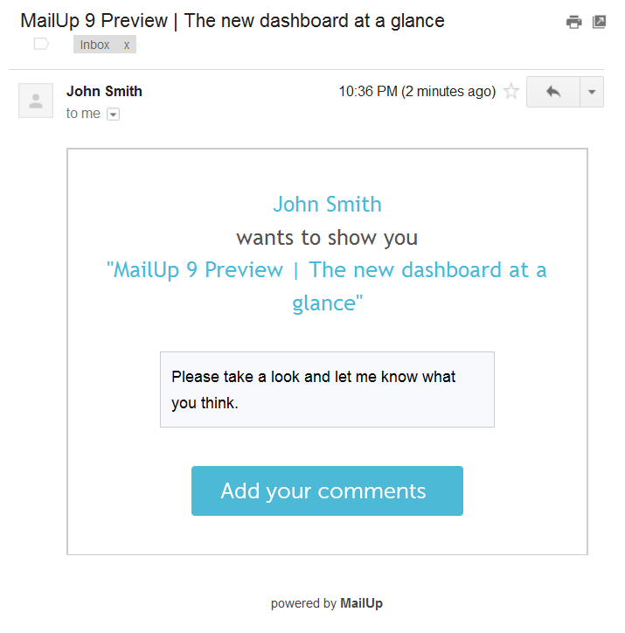Star this message
Screen dimensions: 625x633
pyautogui.click(x=511, y=91)
